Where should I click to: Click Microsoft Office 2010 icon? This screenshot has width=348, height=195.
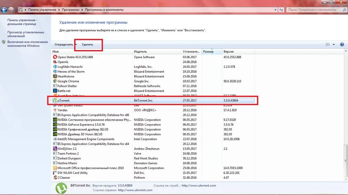(55, 168)
